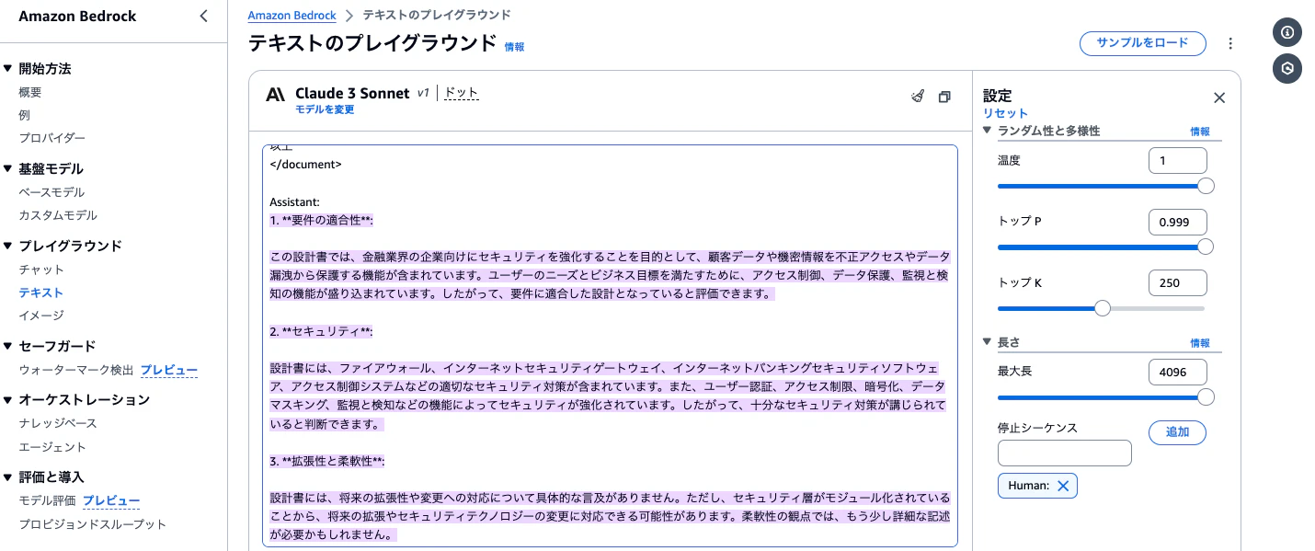Collapse the プレイグラウンド section
Image resolution: width=1315 pixels, height=551 pixels.
[8, 247]
